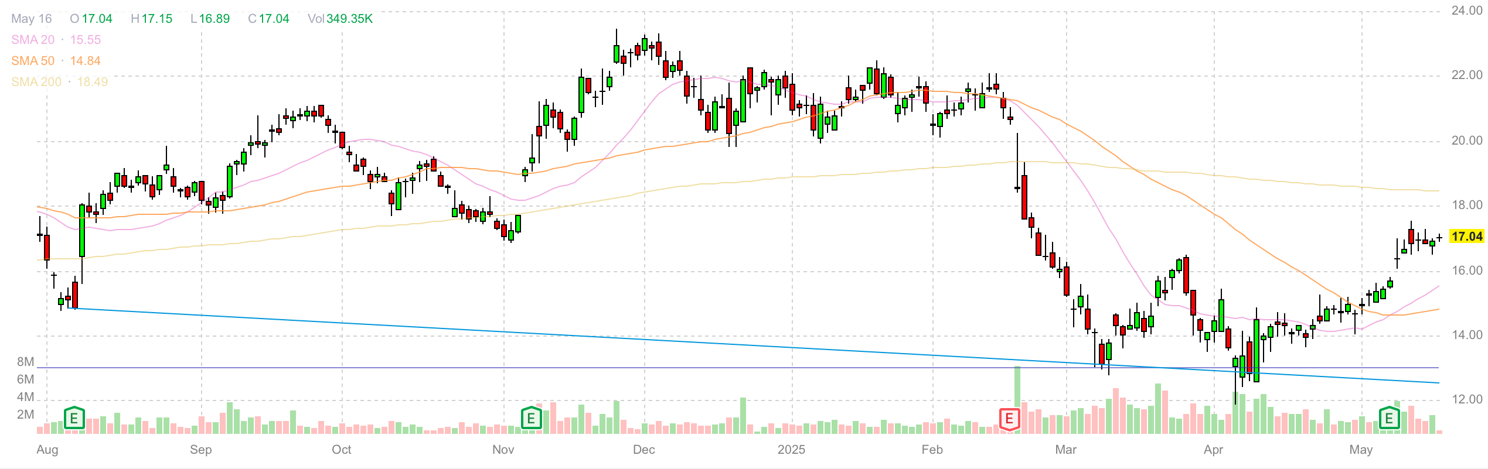Image resolution: width=1488 pixels, height=469 pixels.
Task: Click the 24.00 price axis label
Action: [1466, 11]
